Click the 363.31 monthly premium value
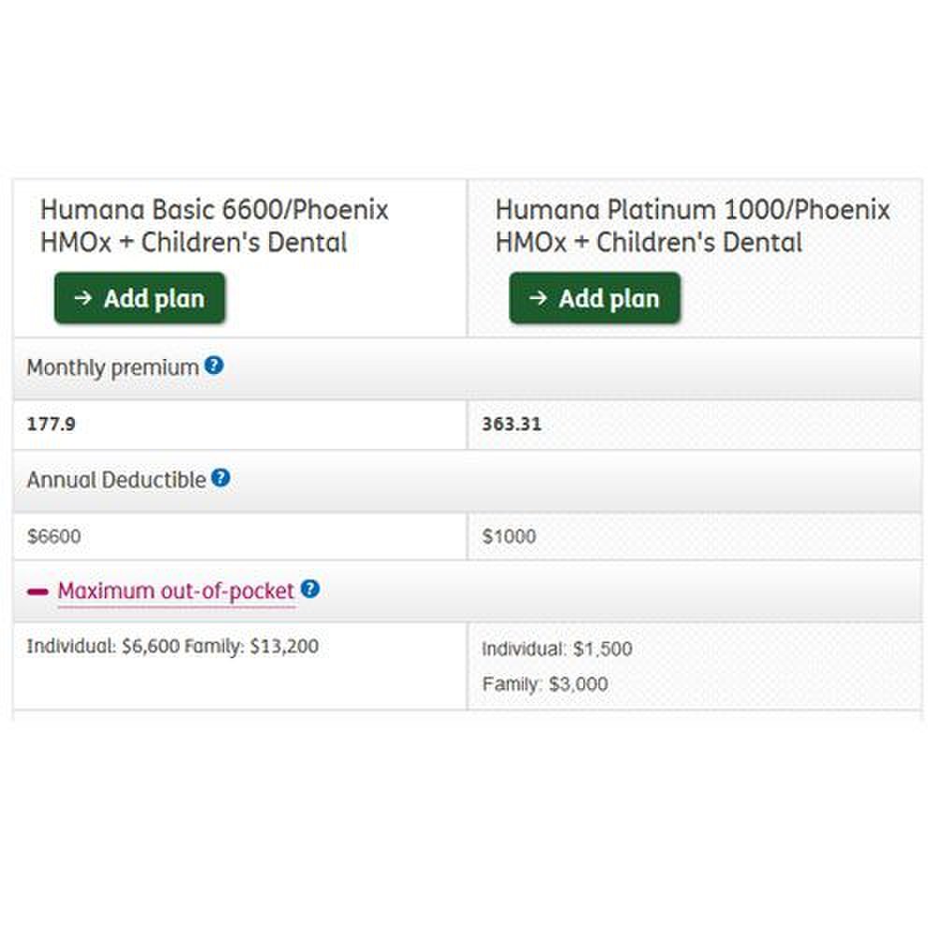The width and height of the screenshot is (935, 935). pos(511,424)
